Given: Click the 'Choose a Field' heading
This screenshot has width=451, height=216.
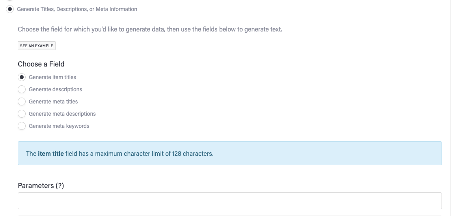Looking at the screenshot, I should coord(41,64).
